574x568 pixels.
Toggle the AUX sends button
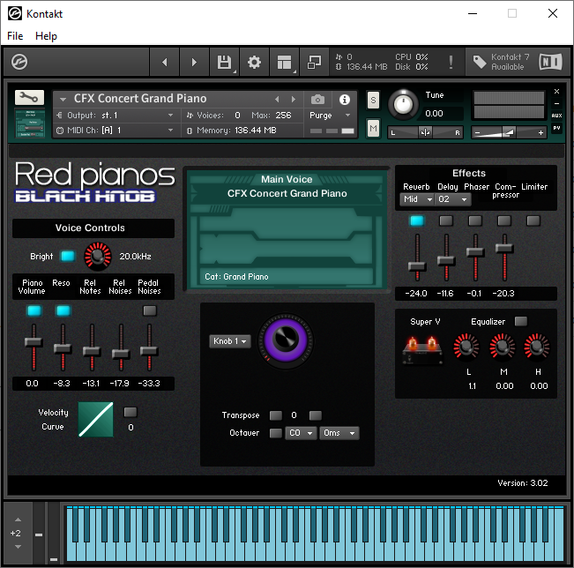tap(556, 116)
